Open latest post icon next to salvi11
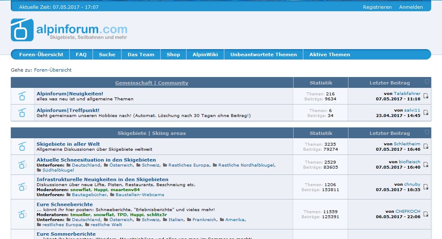The height and width of the screenshot is (239, 442). [426, 113]
